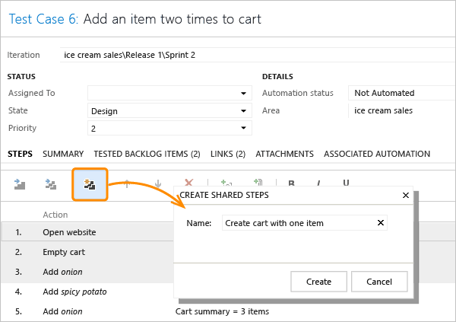Open the Tested Backlog Items tab
Screen dimensions: 456x322
(x=147, y=154)
